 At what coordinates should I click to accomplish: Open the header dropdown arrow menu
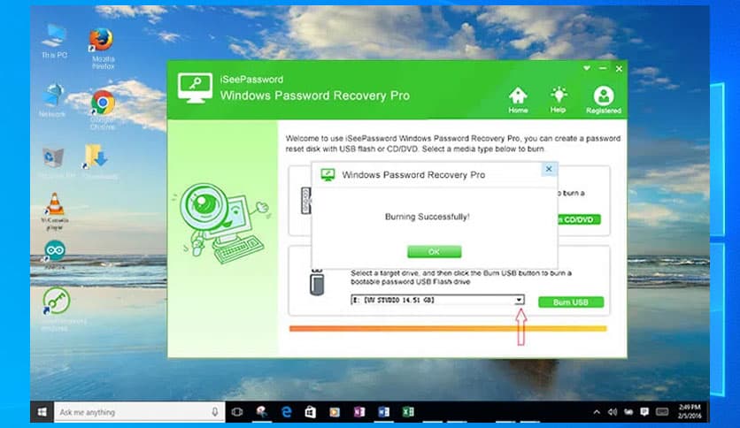587,68
